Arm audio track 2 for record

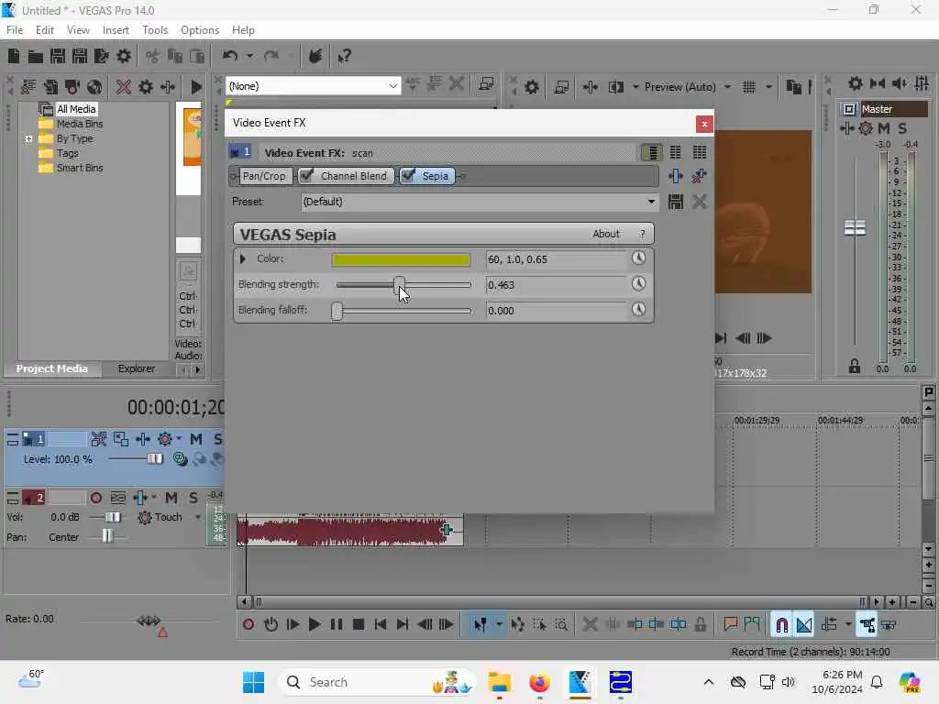[x=95, y=498]
